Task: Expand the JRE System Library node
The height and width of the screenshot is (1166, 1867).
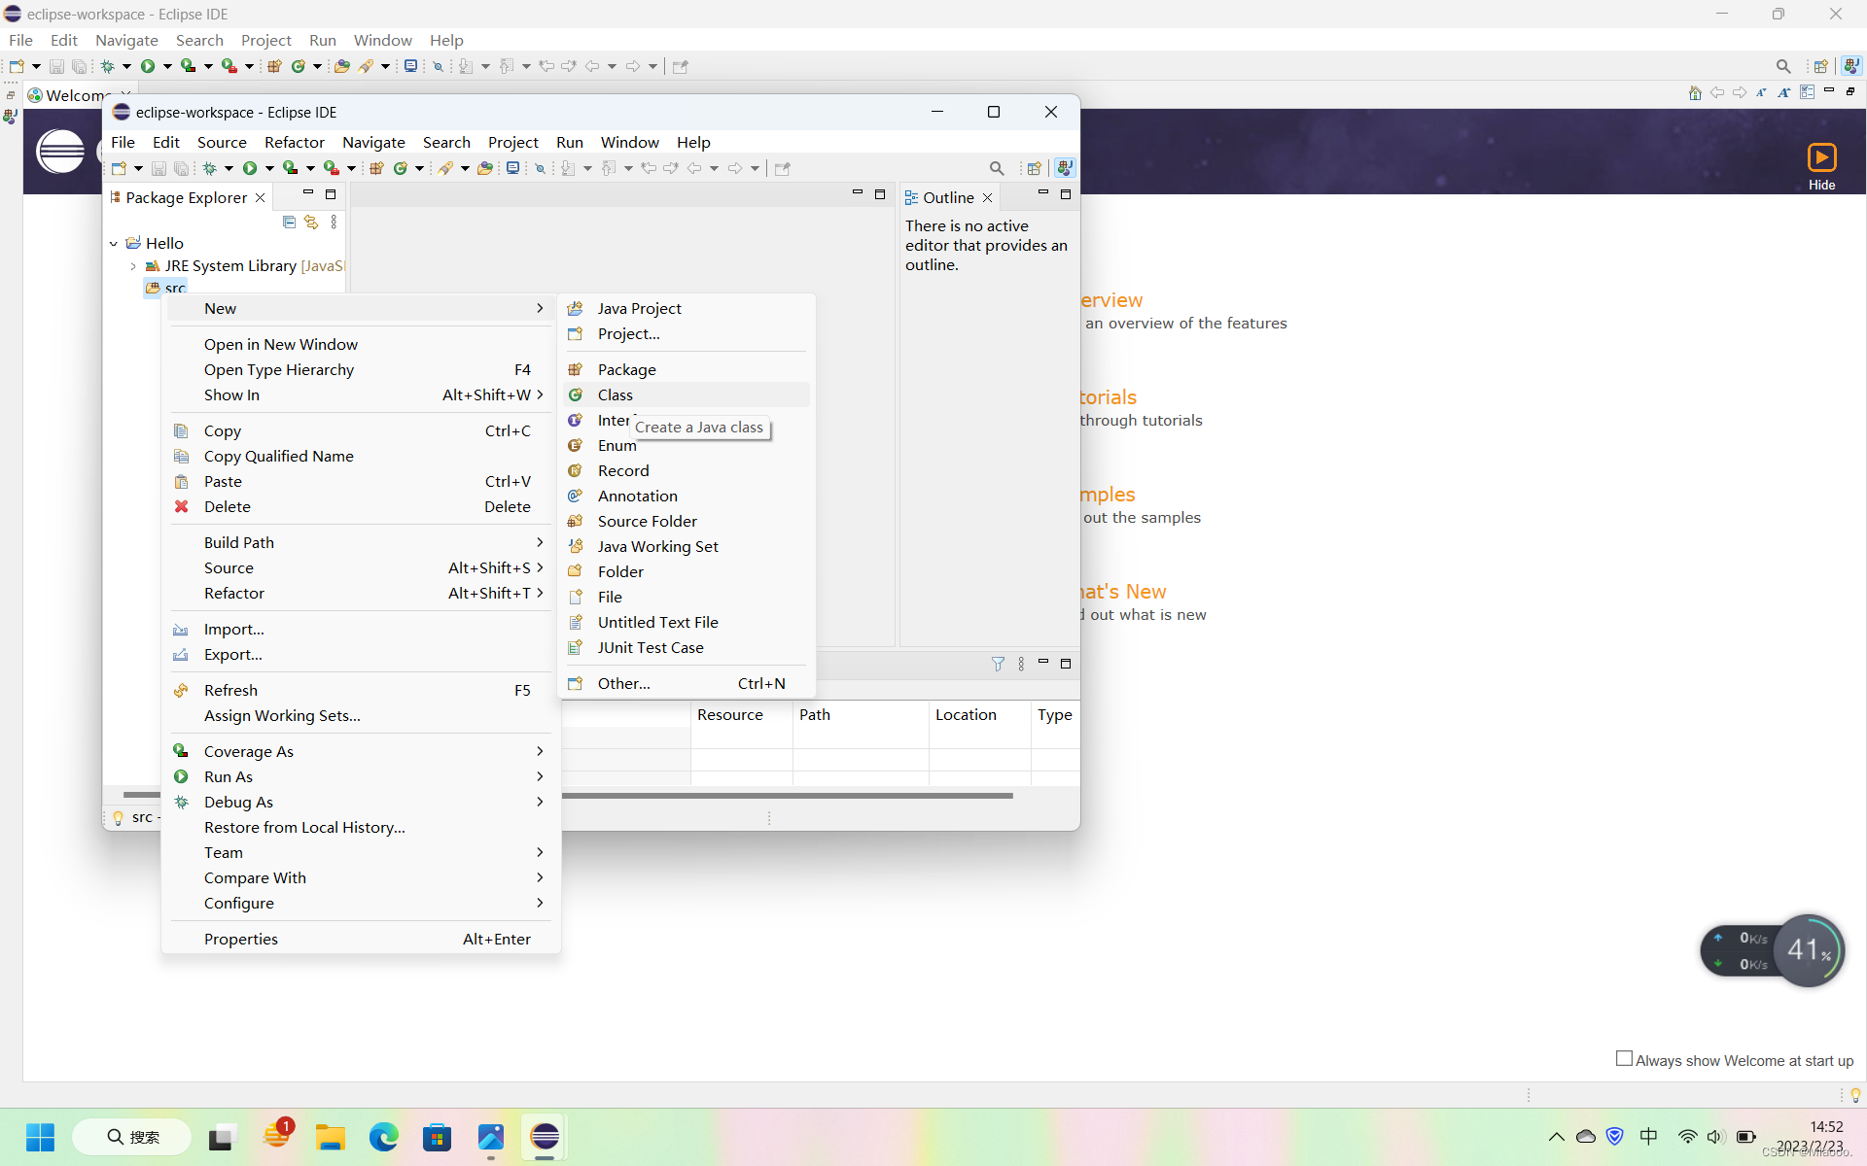Action: [133, 266]
